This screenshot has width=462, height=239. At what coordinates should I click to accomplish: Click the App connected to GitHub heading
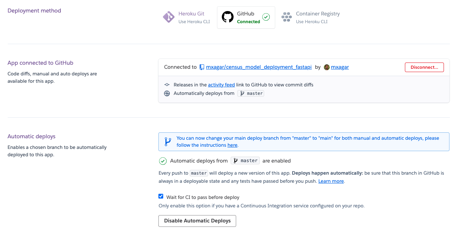pos(41,63)
